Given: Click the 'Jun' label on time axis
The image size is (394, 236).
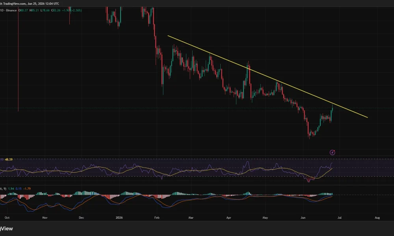Looking at the screenshot, I should coord(303,218).
